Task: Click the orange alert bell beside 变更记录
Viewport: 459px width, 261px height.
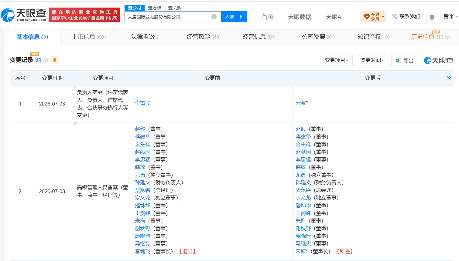Action: [55, 60]
